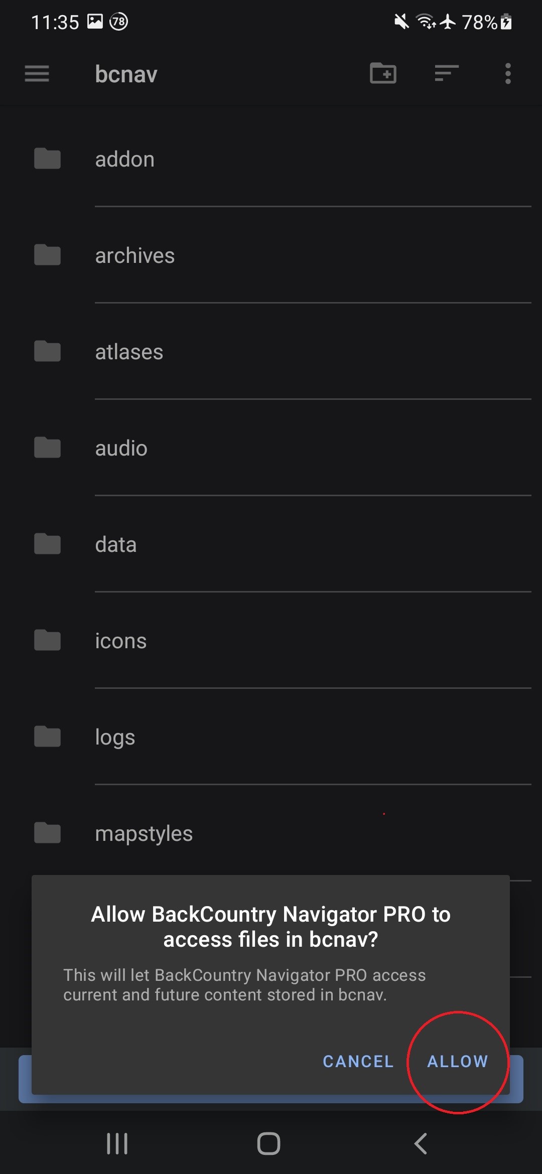542x1174 pixels.
Task: Open the atlases folder
Action: coord(129,352)
